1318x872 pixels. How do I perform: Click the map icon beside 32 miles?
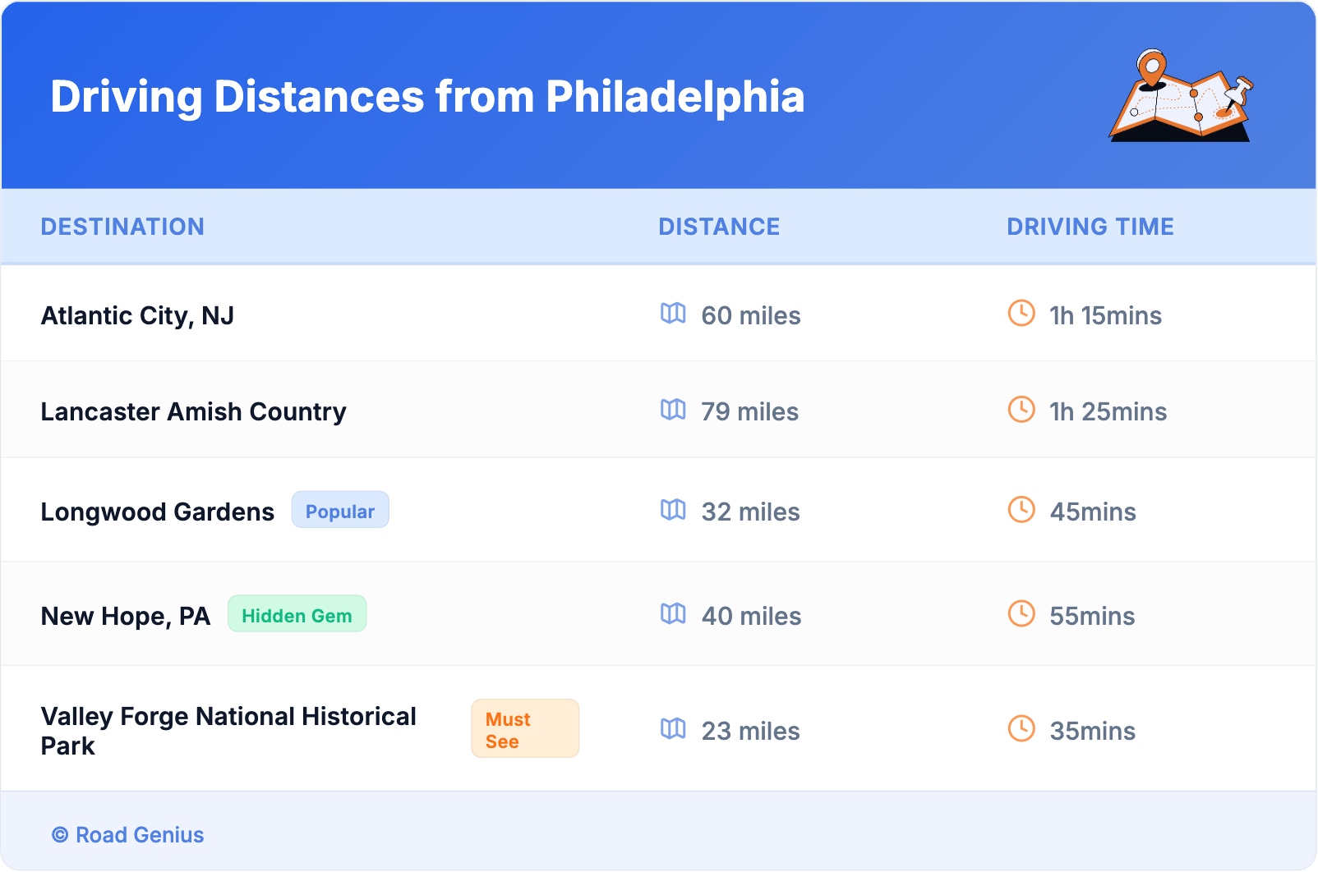tap(673, 510)
